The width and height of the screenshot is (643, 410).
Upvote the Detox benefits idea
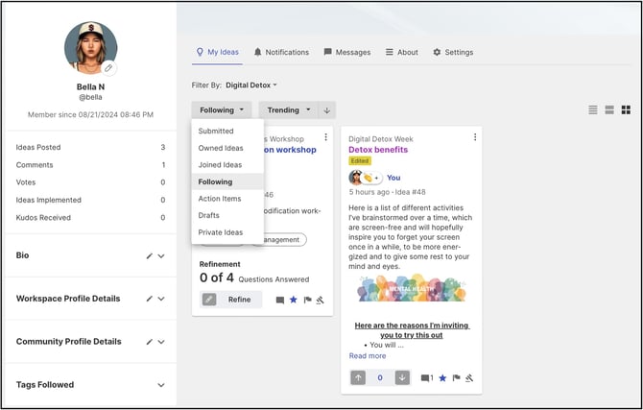[358, 378]
